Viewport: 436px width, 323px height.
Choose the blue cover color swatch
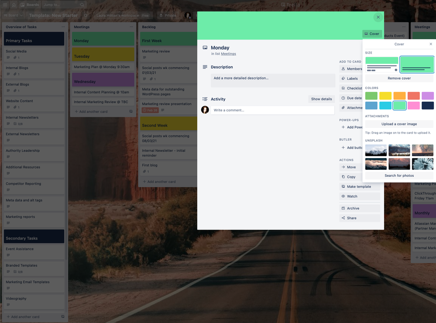tap(371, 106)
